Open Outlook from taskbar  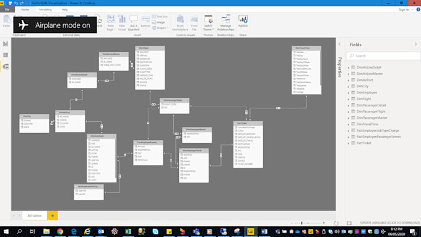point(101,231)
